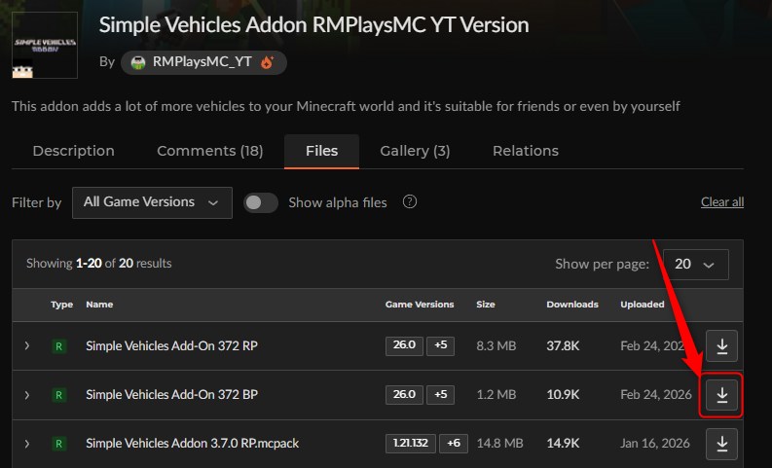Screen dimensions: 772x468
Task: Click the 10.9K downloads value
Action: coord(563,395)
